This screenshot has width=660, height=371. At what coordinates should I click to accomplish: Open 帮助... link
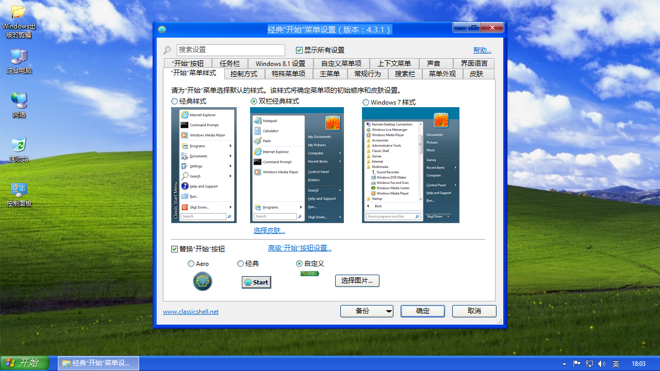coord(483,50)
